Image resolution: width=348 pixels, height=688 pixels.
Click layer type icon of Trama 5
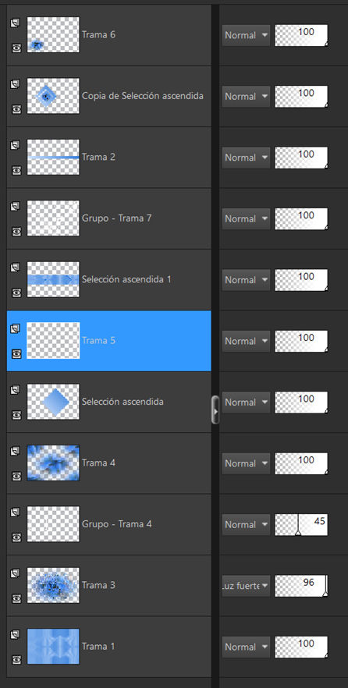point(16,328)
